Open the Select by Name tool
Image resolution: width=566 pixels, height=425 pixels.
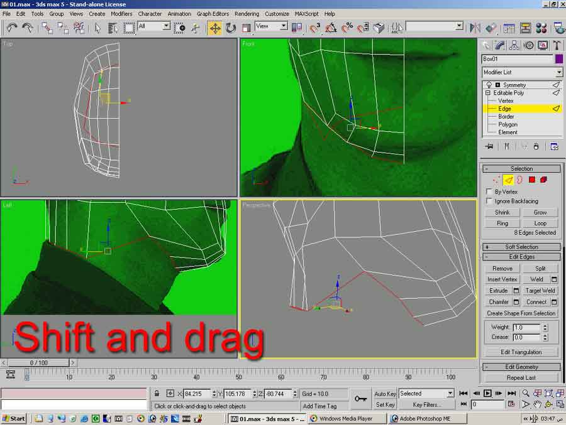pyautogui.click(x=113, y=28)
